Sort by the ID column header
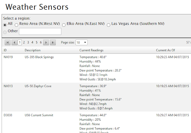 coord(5,50)
